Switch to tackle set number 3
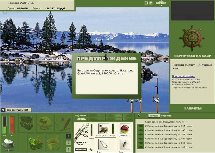The width and height of the screenshot is (215, 153). (69, 150)
